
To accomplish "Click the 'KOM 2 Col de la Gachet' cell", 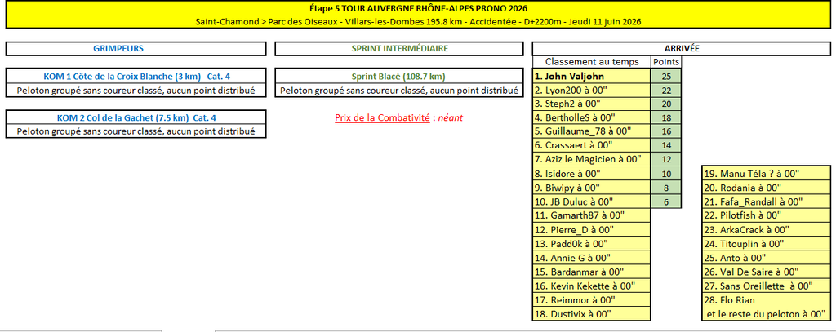I will tap(136, 117).
